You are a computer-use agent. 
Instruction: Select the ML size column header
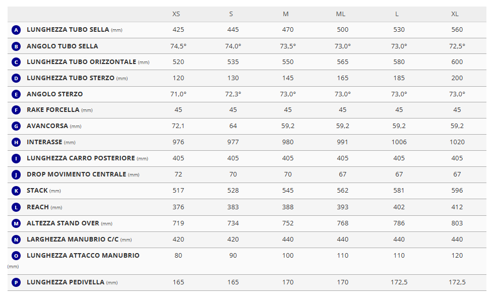click(341, 14)
